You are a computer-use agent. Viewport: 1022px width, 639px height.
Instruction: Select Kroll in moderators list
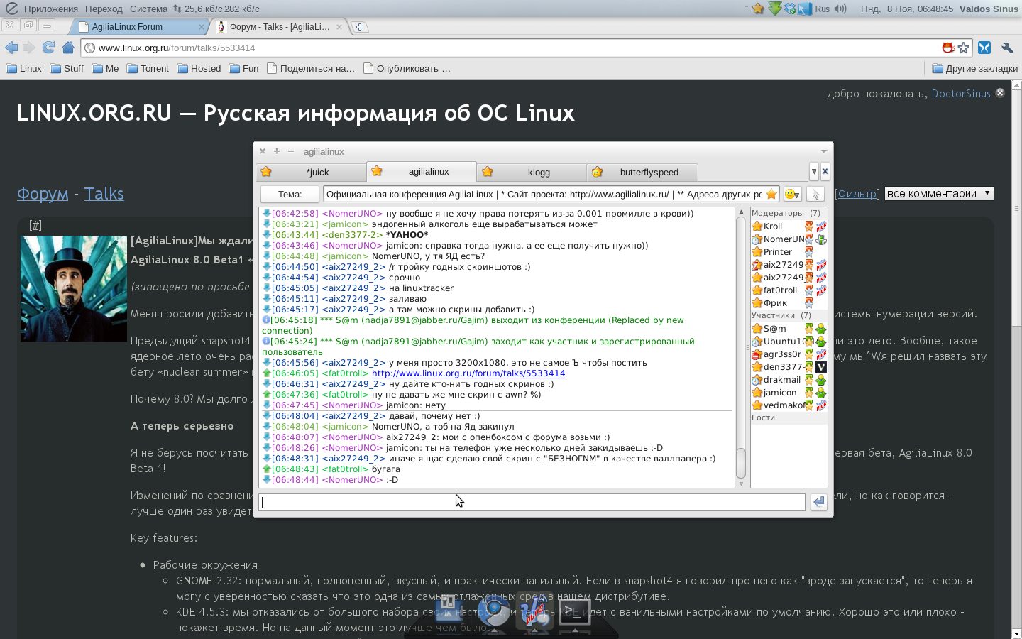789,226
